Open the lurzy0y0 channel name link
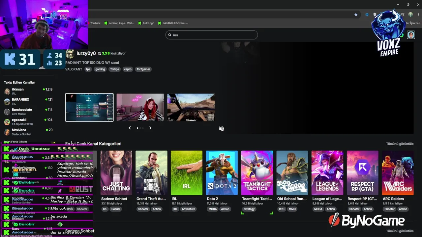Viewport: 422px width, 237px height. (x=86, y=53)
